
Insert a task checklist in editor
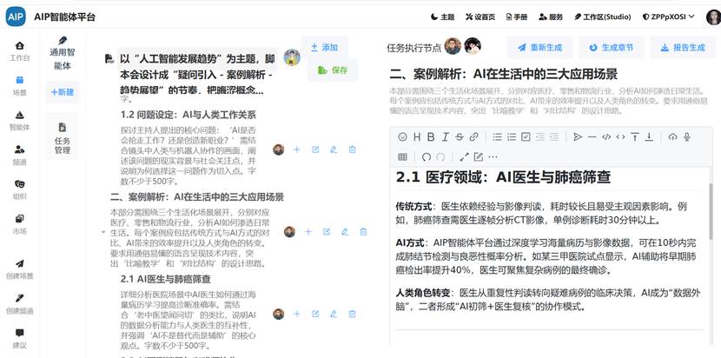coord(526,136)
